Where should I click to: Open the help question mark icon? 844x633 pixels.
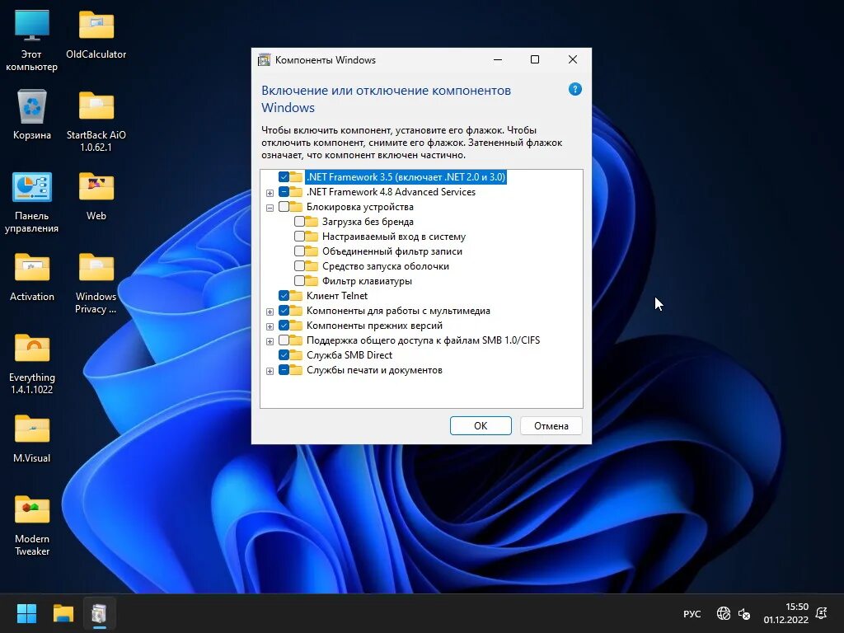coord(574,89)
